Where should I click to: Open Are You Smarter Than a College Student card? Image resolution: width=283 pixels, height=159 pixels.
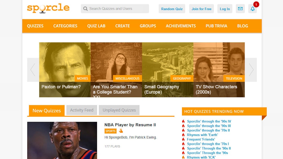click(x=116, y=70)
